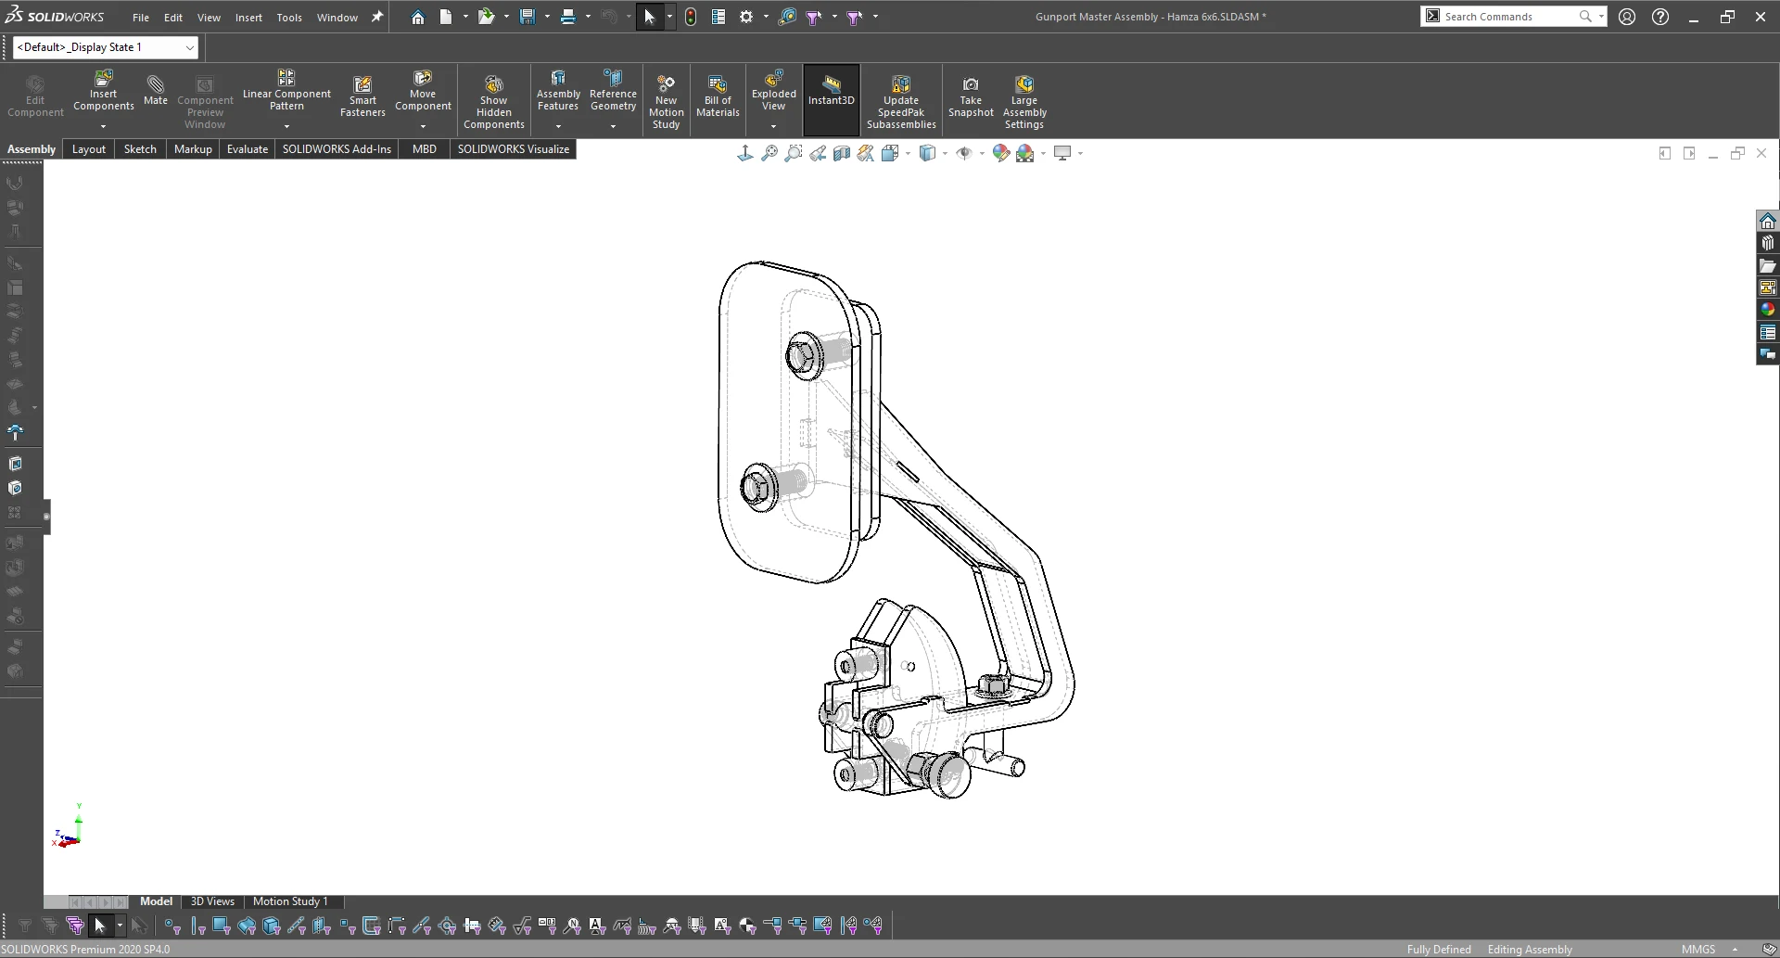Image resolution: width=1780 pixels, height=958 pixels.
Task: Expand Insert Components dropdown arrow
Action: click(103, 126)
